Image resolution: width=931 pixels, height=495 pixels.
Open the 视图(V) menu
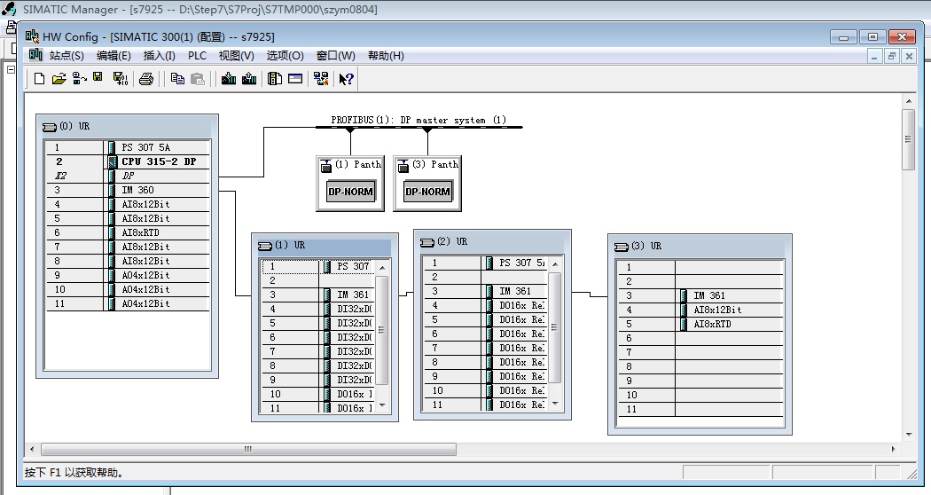pos(237,55)
